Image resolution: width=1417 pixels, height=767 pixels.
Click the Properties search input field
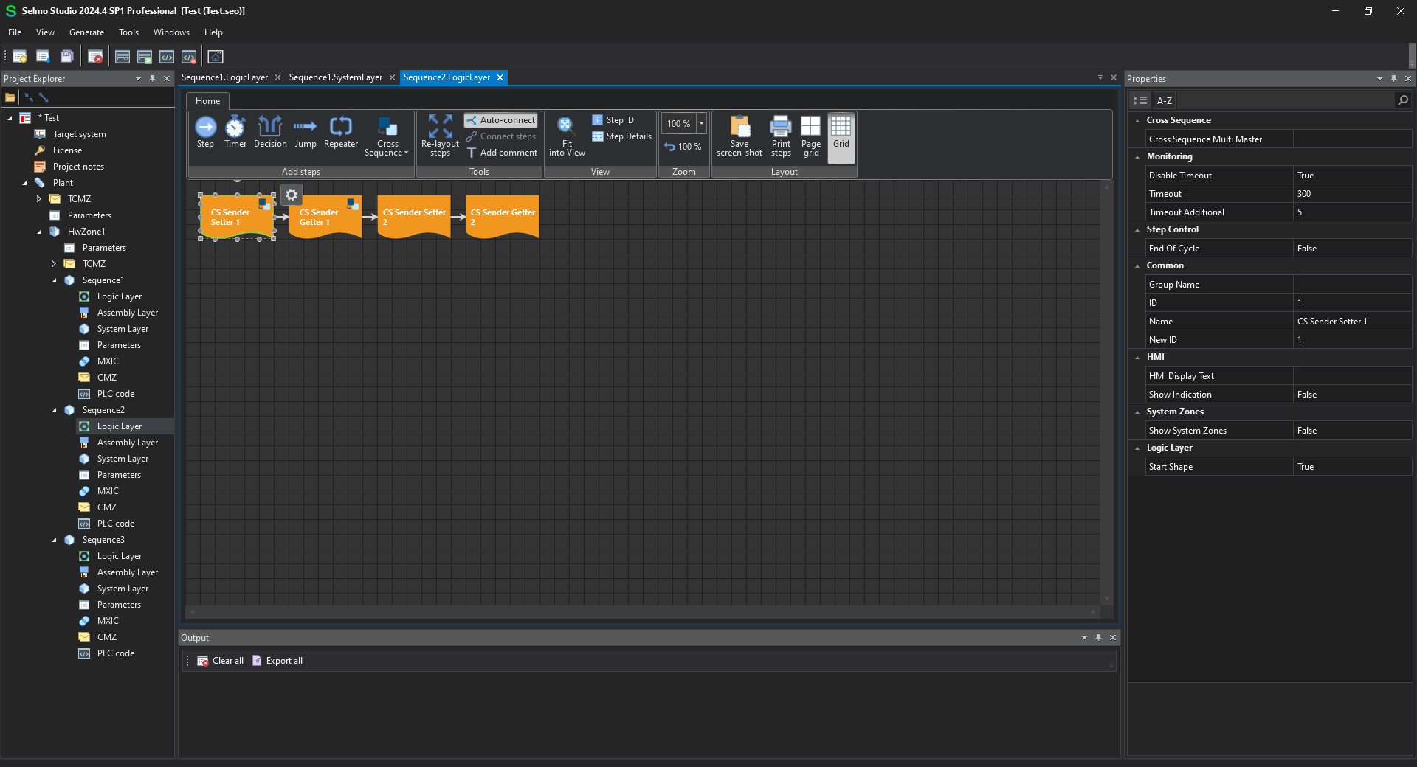pos(1286,100)
